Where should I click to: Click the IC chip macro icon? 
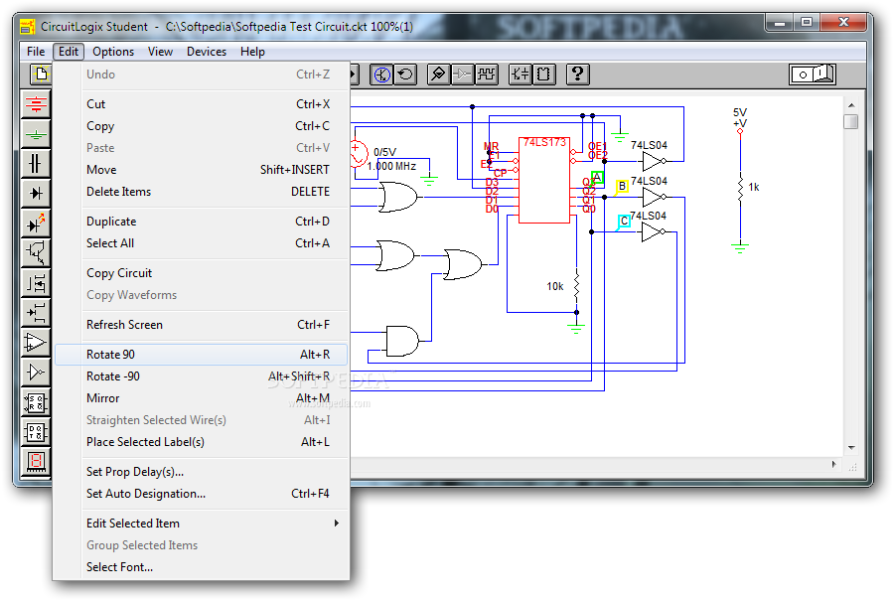tap(543, 75)
